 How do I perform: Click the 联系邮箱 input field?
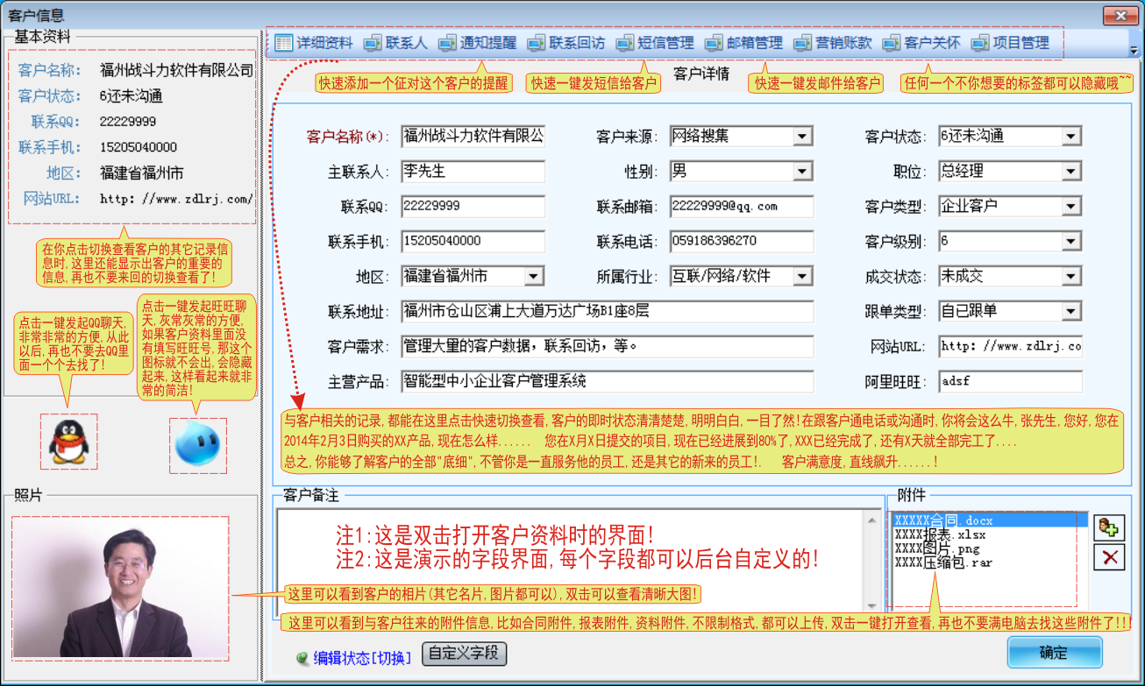742,207
